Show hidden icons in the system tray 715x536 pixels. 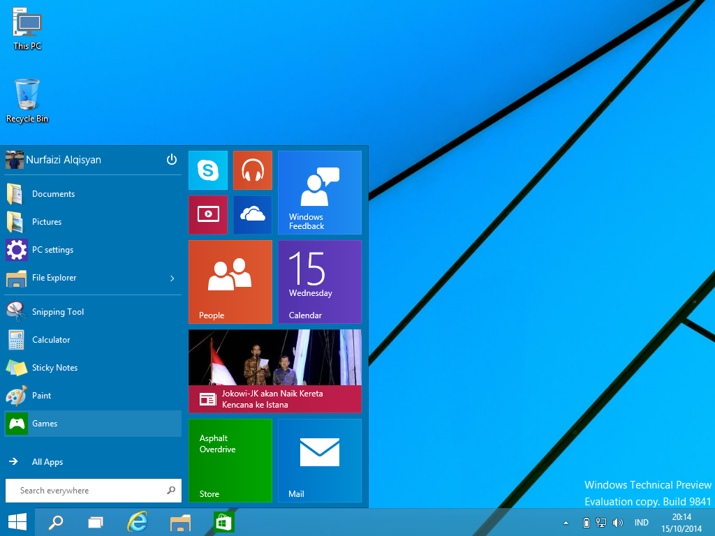coord(565,521)
